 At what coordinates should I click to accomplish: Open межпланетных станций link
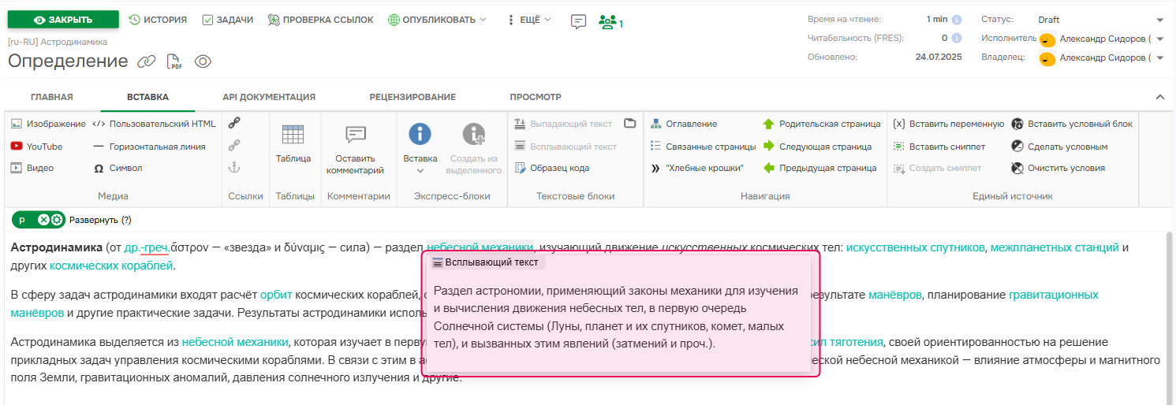(1055, 247)
